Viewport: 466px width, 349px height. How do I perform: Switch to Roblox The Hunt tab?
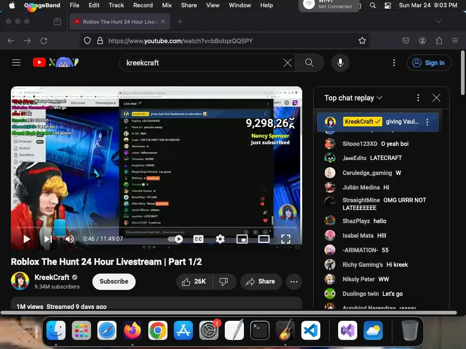pyautogui.click(x=120, y=21)
